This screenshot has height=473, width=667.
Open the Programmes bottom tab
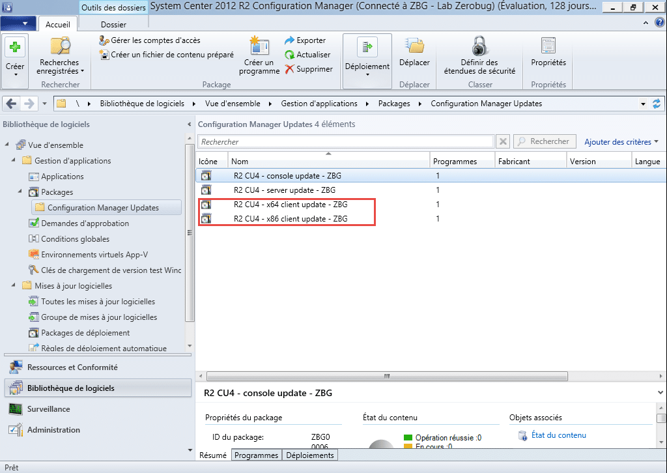point(257,455)
